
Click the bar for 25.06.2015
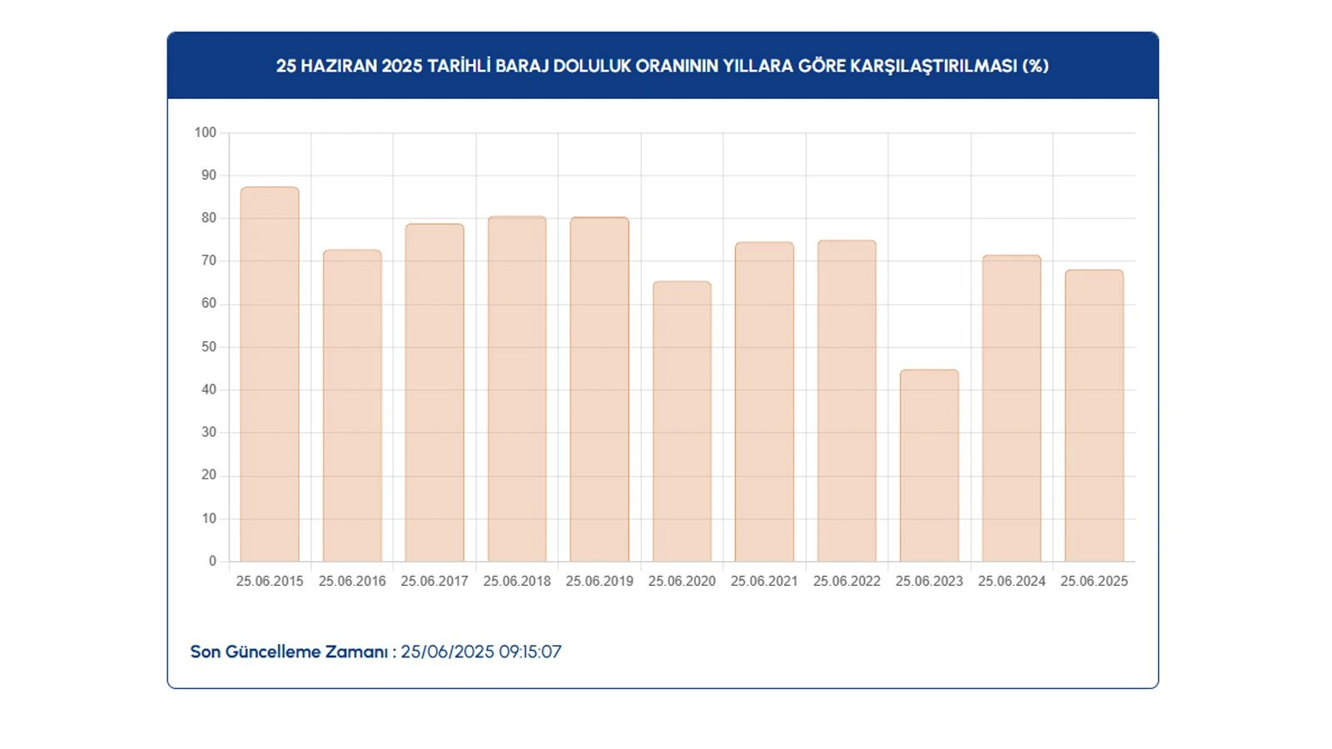pyautogui.click(x=270, y=374)
